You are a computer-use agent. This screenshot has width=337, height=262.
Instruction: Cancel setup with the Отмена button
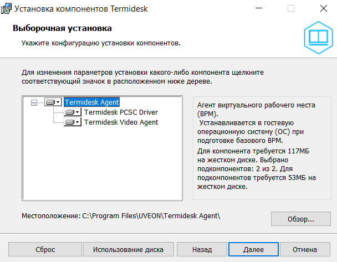[x=305, y=249]
